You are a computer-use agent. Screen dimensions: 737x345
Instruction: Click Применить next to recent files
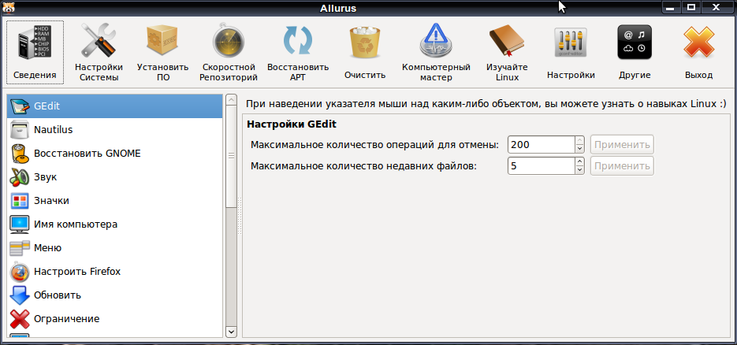click(622, 165)
